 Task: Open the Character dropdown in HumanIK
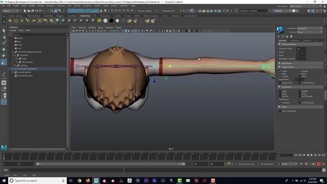(x=310, y=29)
